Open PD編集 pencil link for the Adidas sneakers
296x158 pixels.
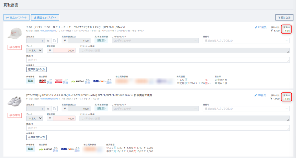click(260, 95)
